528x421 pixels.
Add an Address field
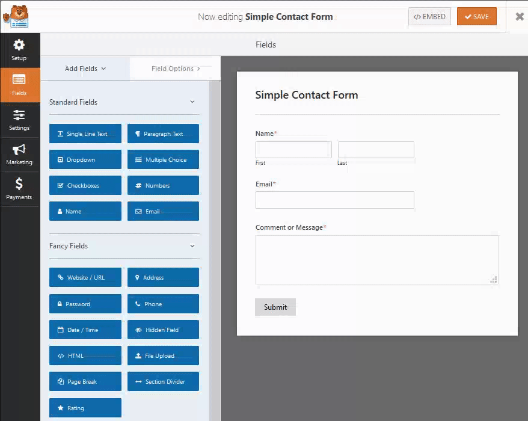(163, 277)
